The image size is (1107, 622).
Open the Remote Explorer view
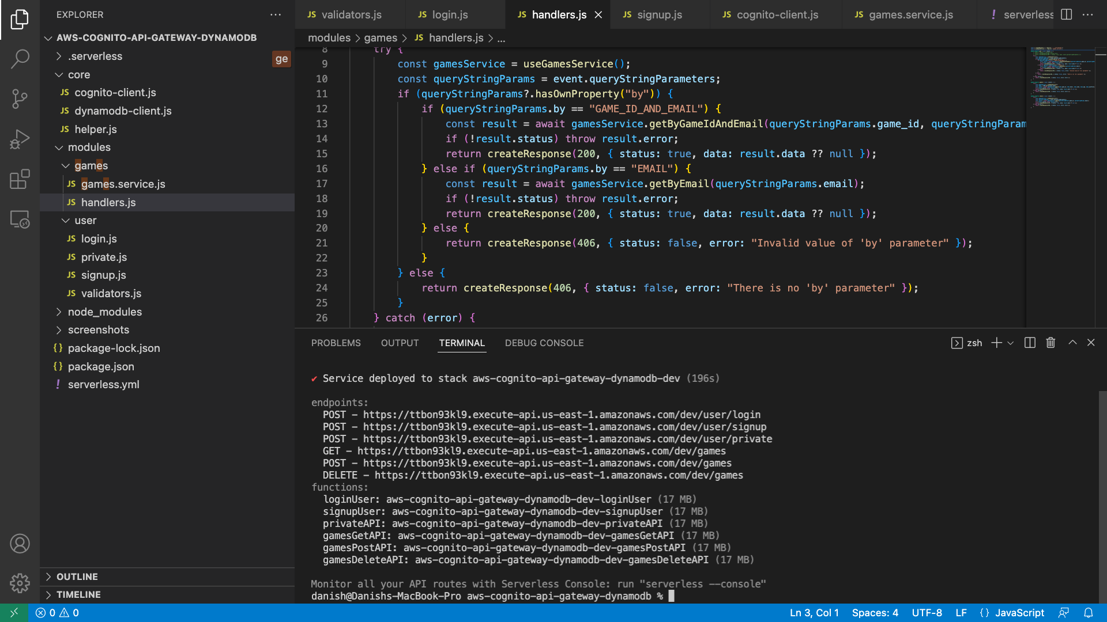(x=20, y=219)
